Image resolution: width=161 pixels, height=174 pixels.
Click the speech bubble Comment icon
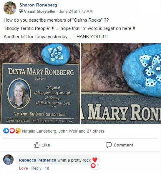click(x=109, y=145)
